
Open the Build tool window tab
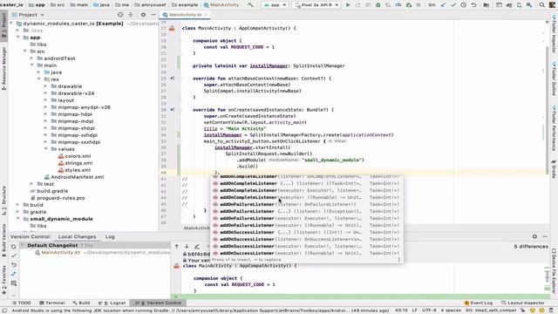81,303
